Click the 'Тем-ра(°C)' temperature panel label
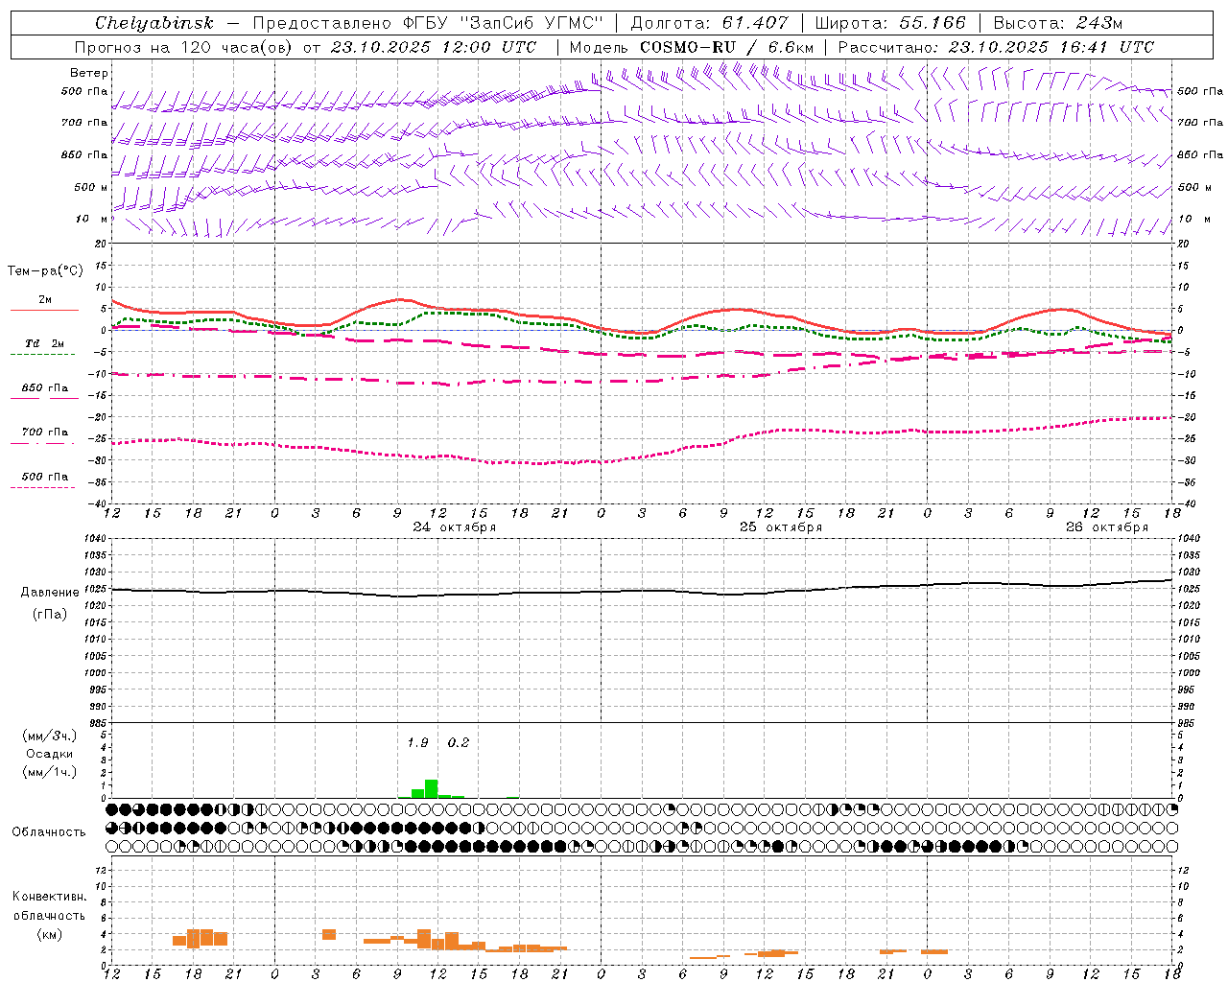 (x=45, y=271)
